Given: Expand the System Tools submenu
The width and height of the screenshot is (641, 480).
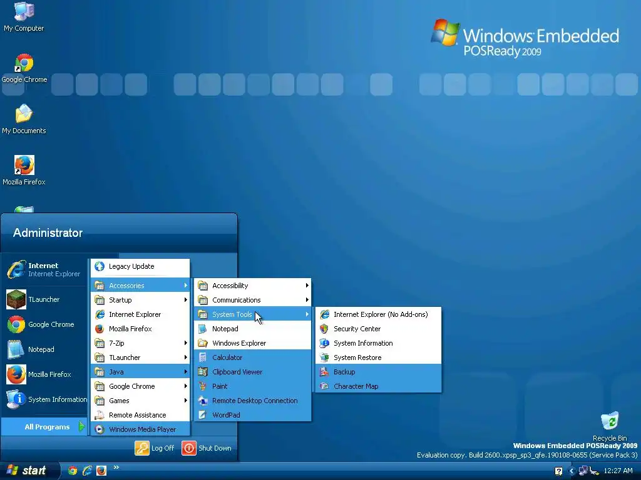Looking at the screenshot, I should click(x=253, y=314).
